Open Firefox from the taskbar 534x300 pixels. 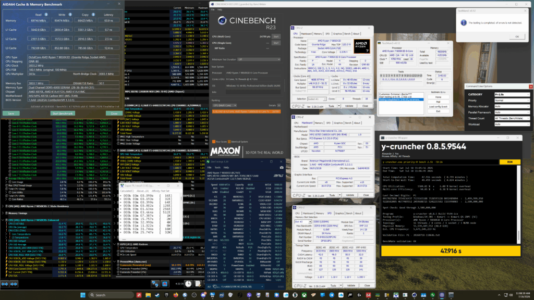pos(175,295)
